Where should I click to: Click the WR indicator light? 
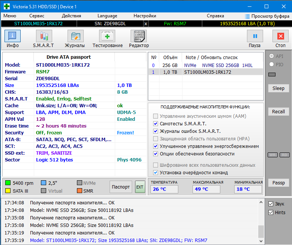[x=272, y=155]
